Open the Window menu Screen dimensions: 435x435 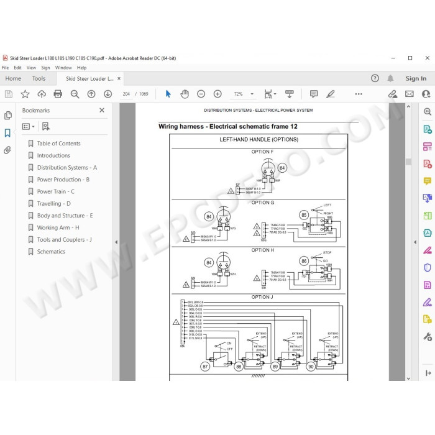(63, 68)
